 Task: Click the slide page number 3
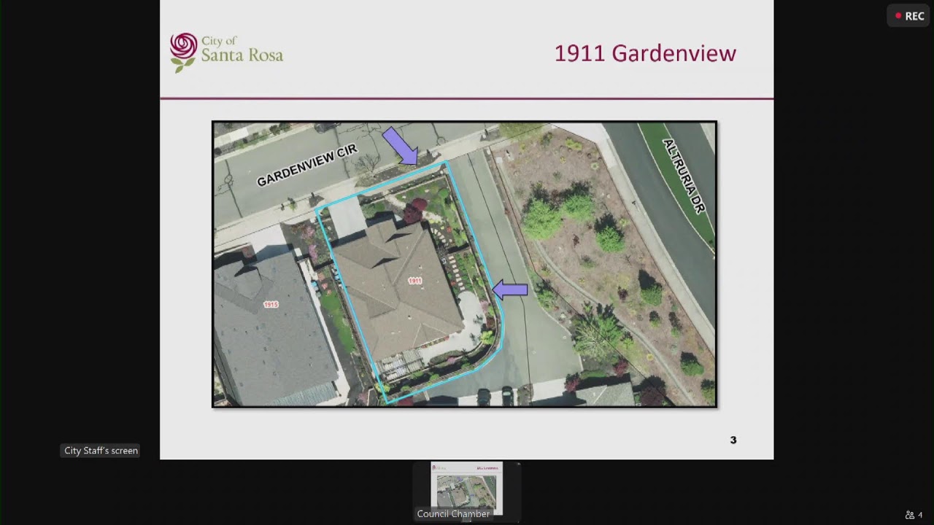click(x=733, y=440)
